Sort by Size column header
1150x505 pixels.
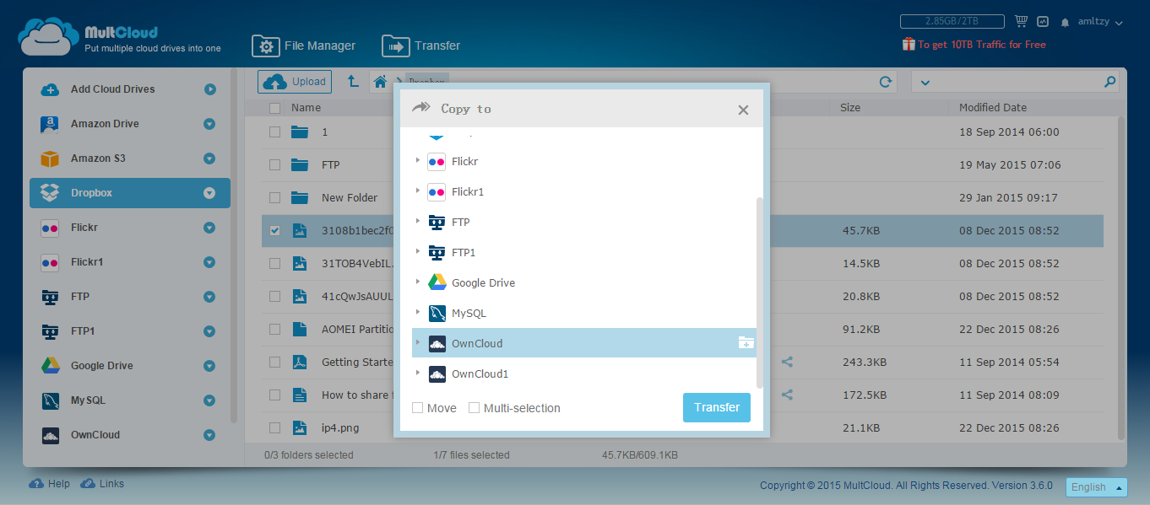tap(850, 108)
